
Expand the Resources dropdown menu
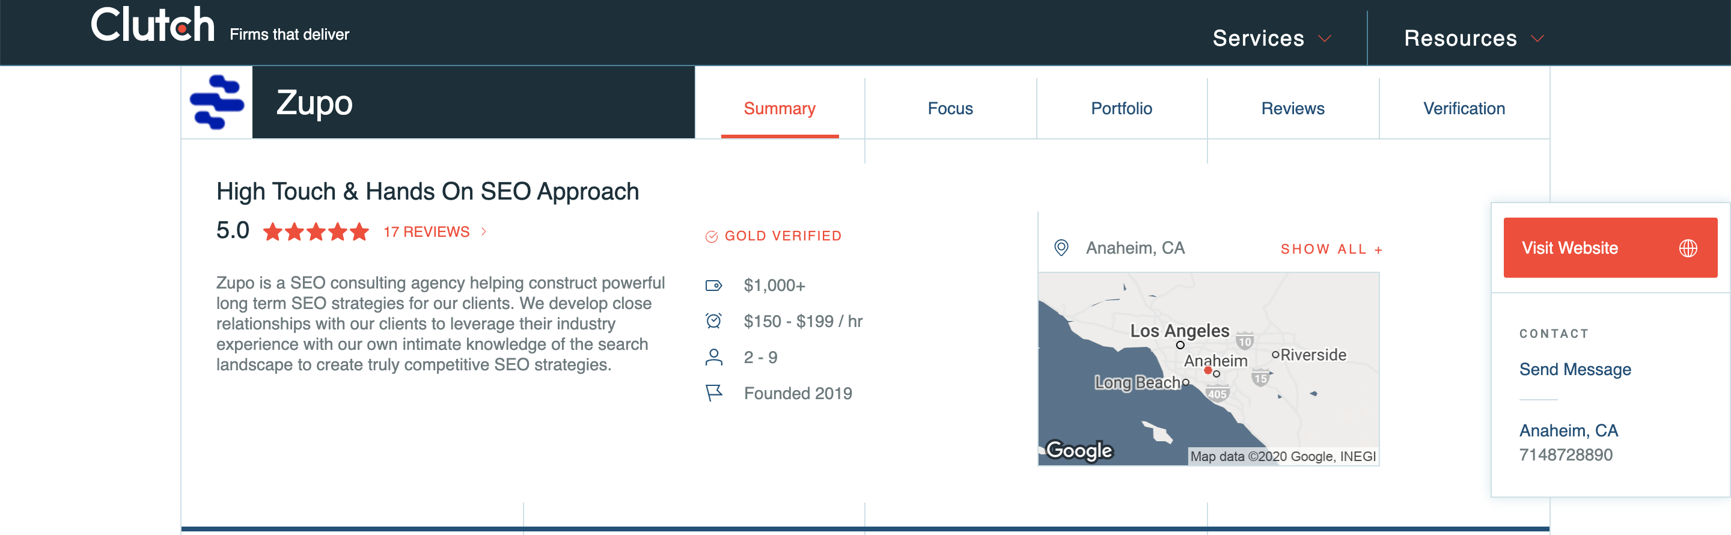pyautogui.click(x=1474, y=38)
